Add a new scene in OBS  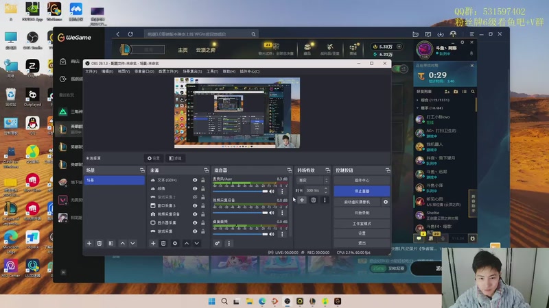(89, 243)
